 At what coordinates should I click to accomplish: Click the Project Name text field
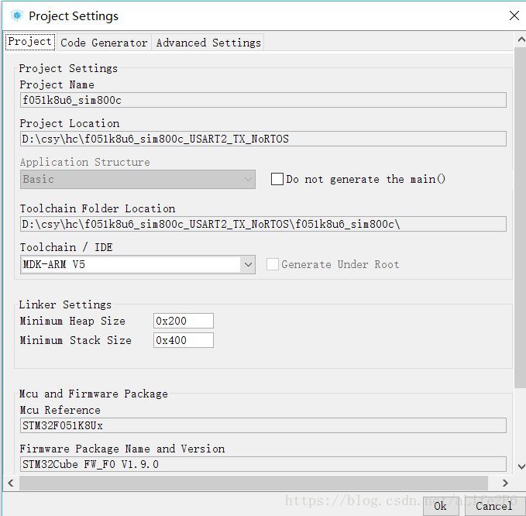point(263,100)
